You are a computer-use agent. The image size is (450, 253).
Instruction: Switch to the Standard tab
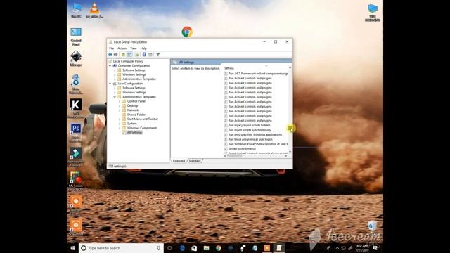(195, 161)
